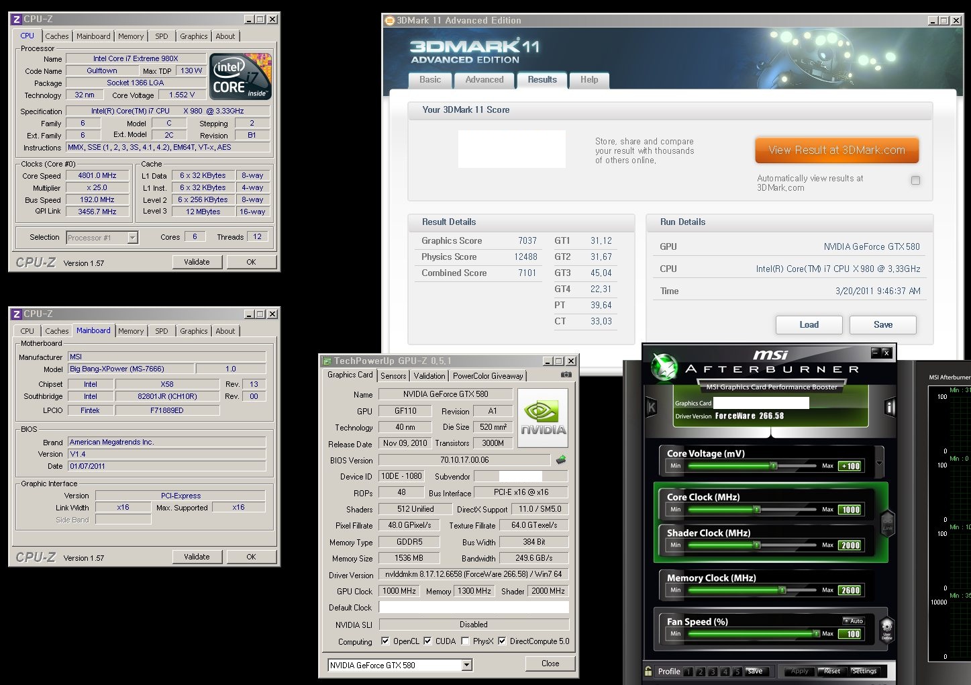Open the Help tab in 3DMark 11
This screenshot has width=971, height=685.
click(589, 79)
